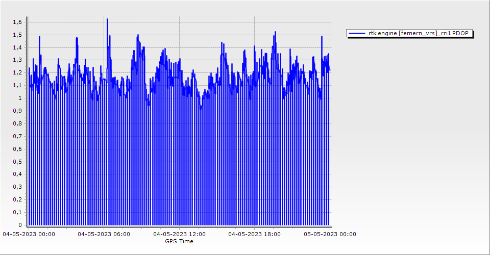Click the 04-05-2023 00:00 time label
The width and height of the screenshot is (490, 255).
click(29, 234)
